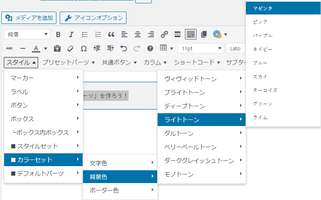Screen dimensions: 321x200
Task: Undo the last action
Action: tap(124, 48)
